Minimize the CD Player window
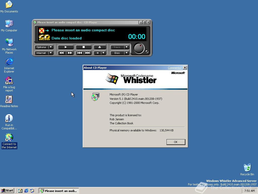The image size is (258, 194). pyautogui.click(x=141, y=22)
